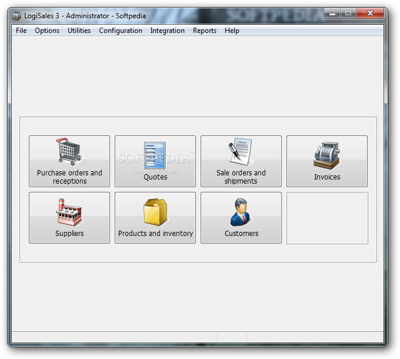Open the Help menu

click(232, 31)
